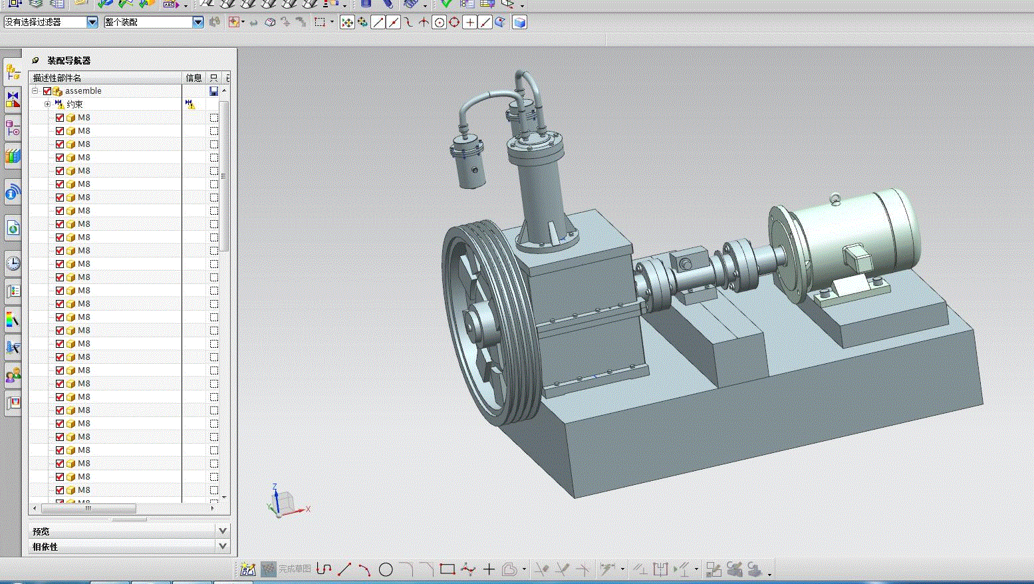Toggle visibility checkbox of the first M8 part

click(60, 118)
